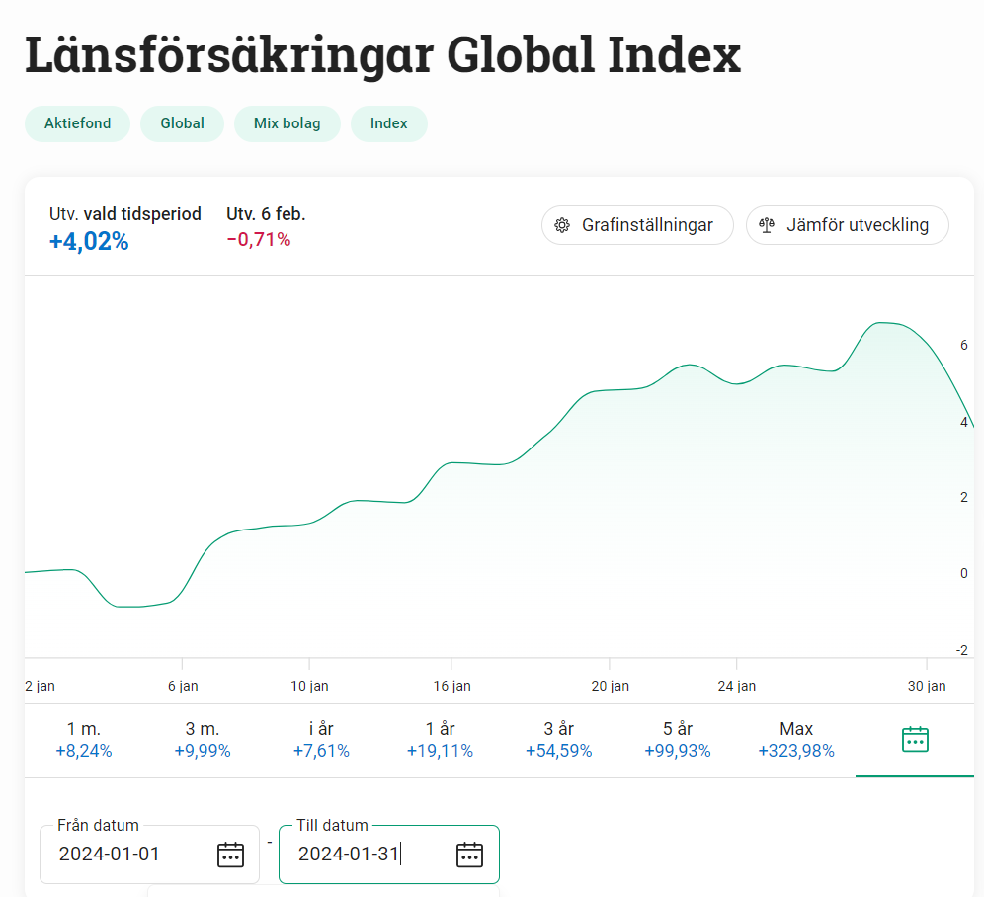This screenshot has height=897, width=984.
Task: Click the gear icon in Grafinställningar
Action: tap(562, 225)
